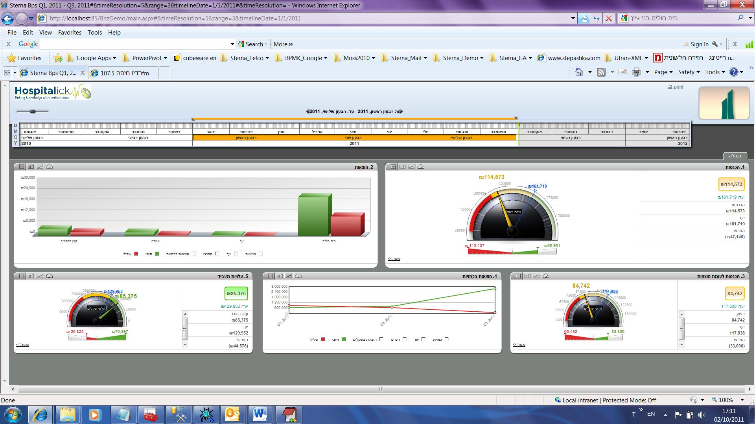Switch panel 2 to gauge view
755x424 pixels.
tap(49, 167)
